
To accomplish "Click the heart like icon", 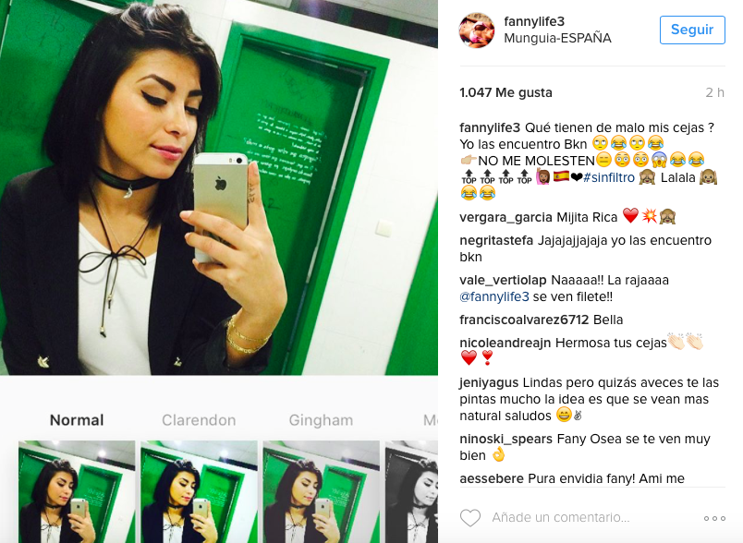I will click(470, 518).
